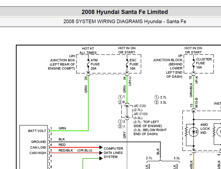Click the CLUSTER fuse symbol
This screenshot has height=169, width=221.
coord(194,63)
